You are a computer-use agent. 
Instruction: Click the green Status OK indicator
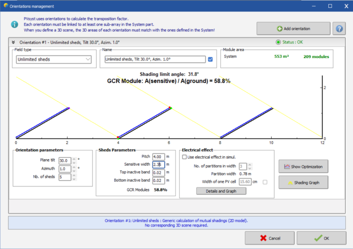point(278,42)
